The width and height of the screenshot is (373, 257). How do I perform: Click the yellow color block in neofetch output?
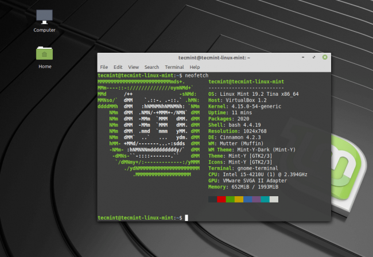pyautogui.click(x=239, y=199)
